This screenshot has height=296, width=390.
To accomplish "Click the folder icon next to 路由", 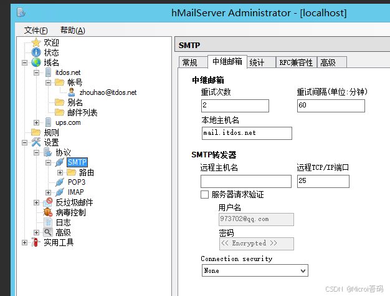I will tap(72, 172).
